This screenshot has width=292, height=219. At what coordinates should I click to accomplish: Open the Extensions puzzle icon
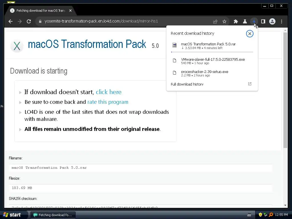pos(236,21)
